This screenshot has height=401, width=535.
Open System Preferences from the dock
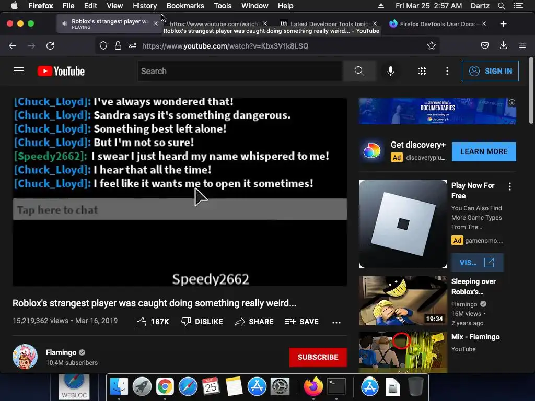280,387
